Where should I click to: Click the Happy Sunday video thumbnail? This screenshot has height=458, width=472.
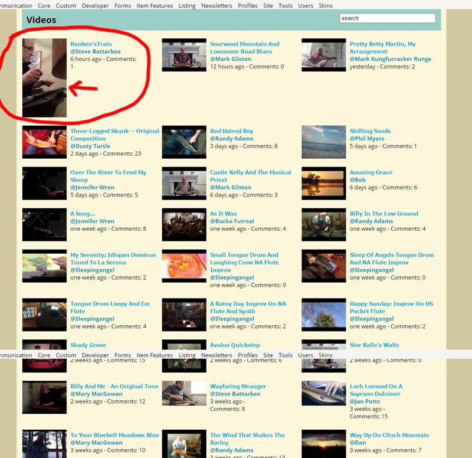tap(323, 315)
